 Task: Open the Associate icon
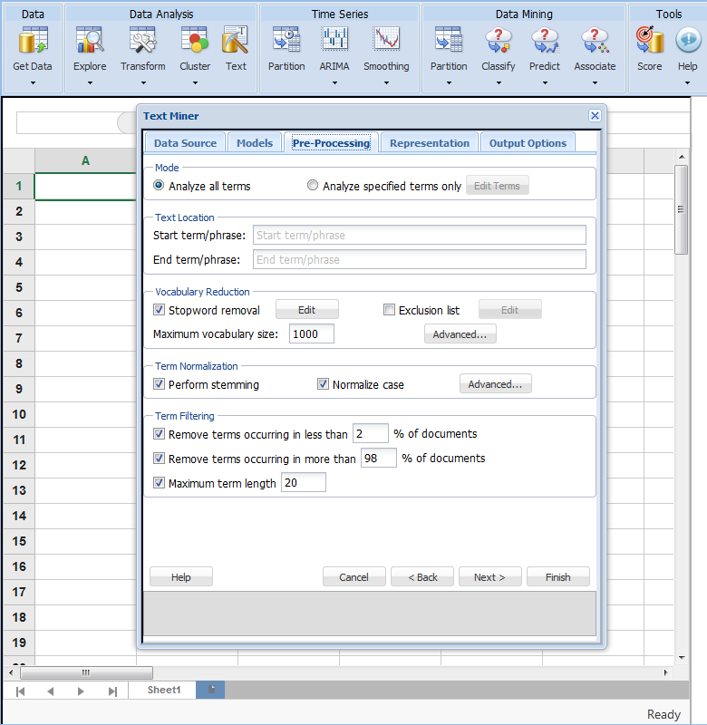595,40
